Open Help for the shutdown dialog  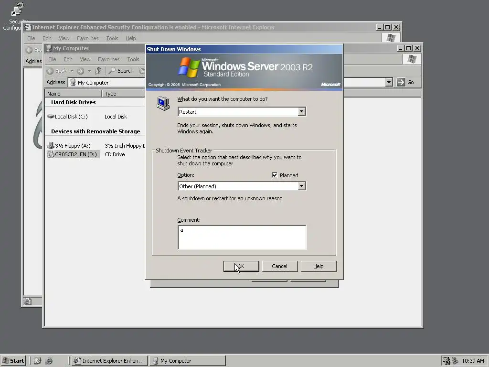(x=318, y=266)
